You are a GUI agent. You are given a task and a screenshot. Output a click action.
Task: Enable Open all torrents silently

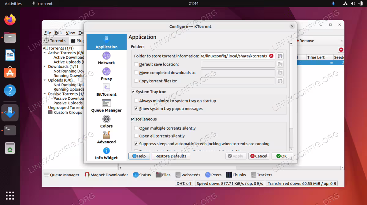[x=136, y=136]
